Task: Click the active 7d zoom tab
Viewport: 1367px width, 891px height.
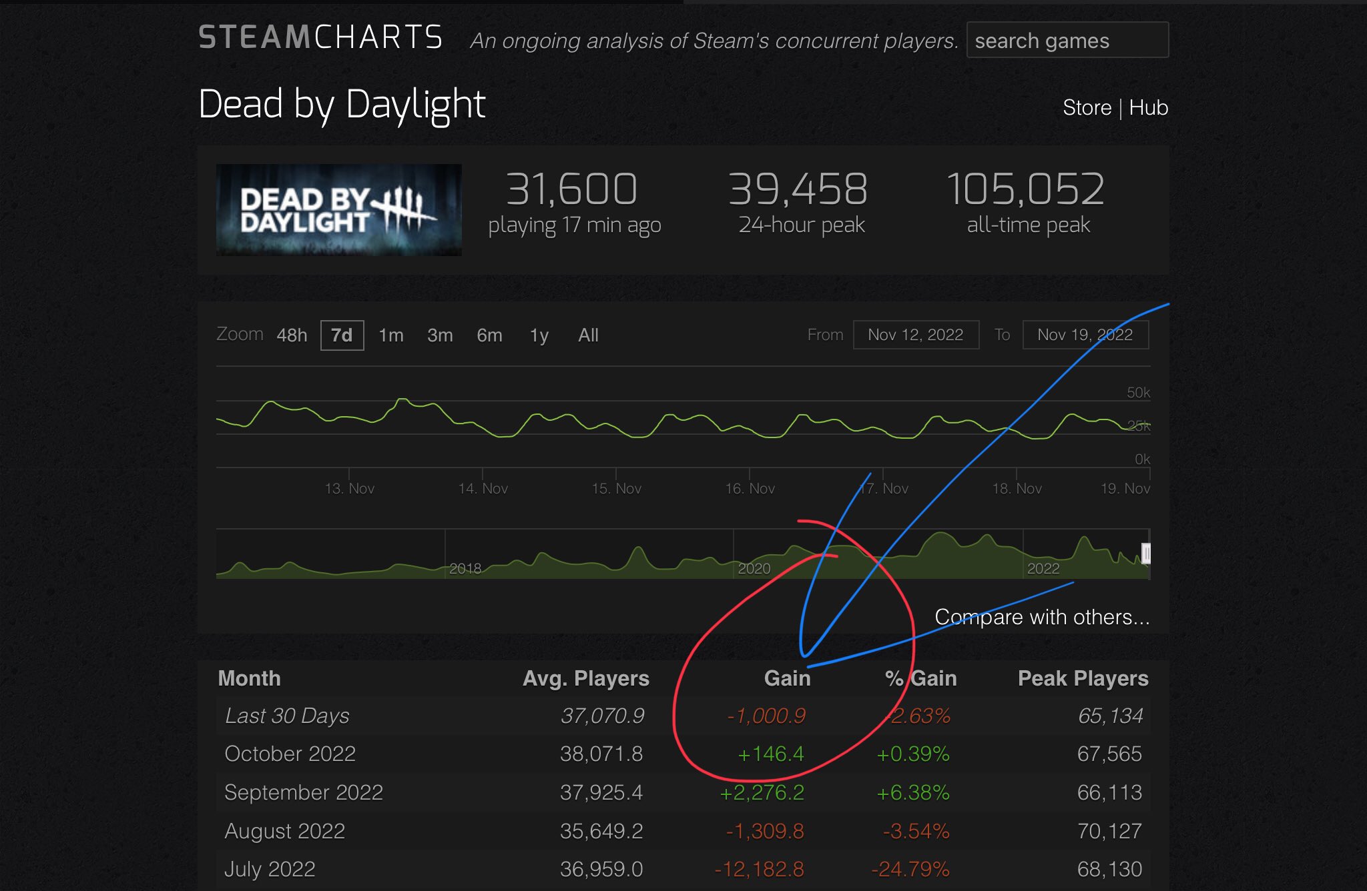Action: [x=341, y=335]
